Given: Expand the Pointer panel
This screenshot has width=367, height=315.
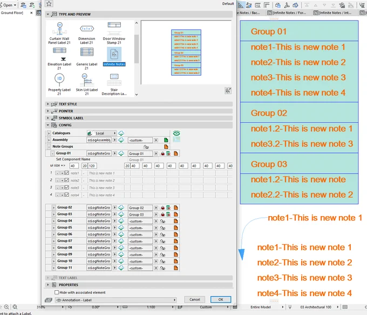Looking at the screenshot, I should click(x=47, y=111).
